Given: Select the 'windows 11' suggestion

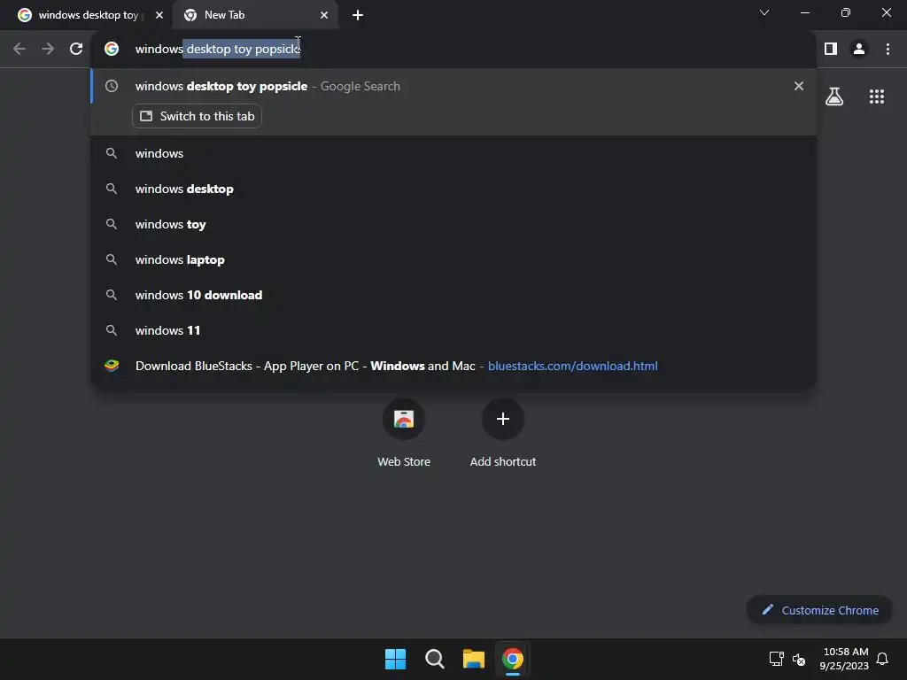Looking at the screenshot, I should click(453, 330).
